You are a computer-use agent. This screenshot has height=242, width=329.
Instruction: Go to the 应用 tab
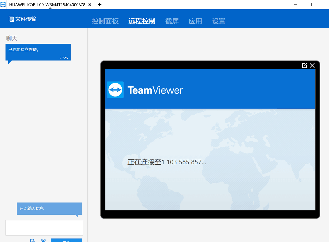click(x=195, y=21)
